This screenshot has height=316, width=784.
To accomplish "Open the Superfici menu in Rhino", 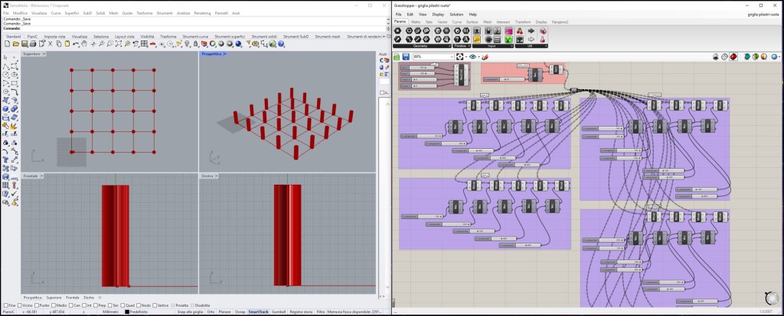I will pos(71,13).
